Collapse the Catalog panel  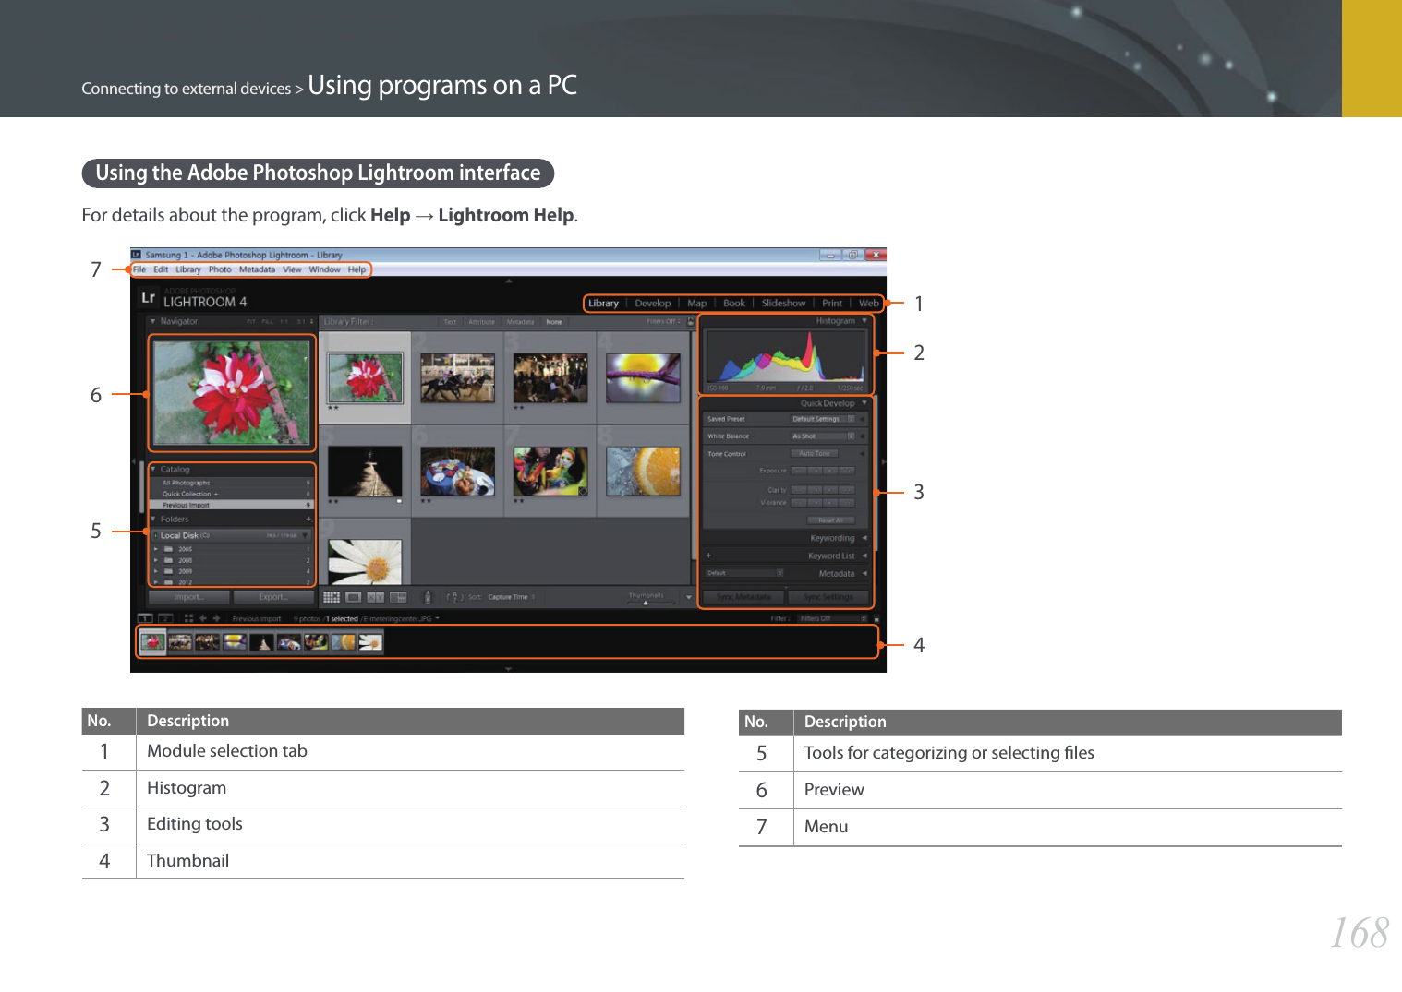153,470
